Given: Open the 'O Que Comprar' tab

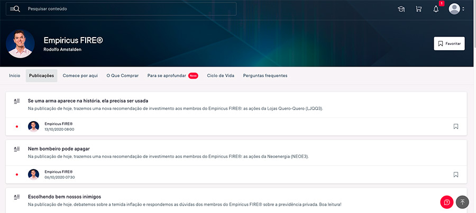Looking at the screenshot, I should [122, 76].
